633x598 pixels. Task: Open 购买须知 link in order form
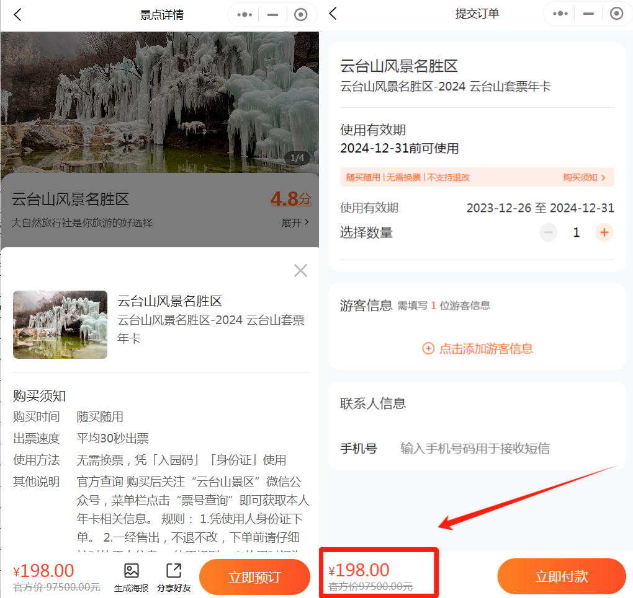pos(584,177)
